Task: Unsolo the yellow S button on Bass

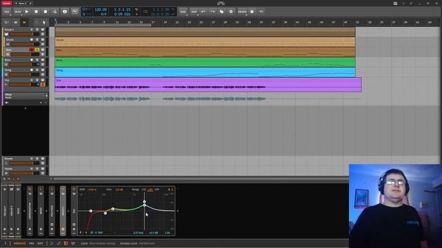Action: (37, 50)
